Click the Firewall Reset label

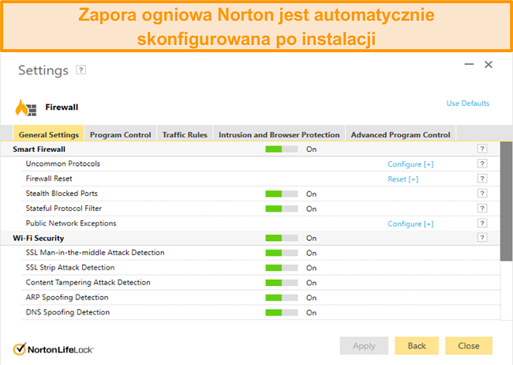[x=49, y=179]
